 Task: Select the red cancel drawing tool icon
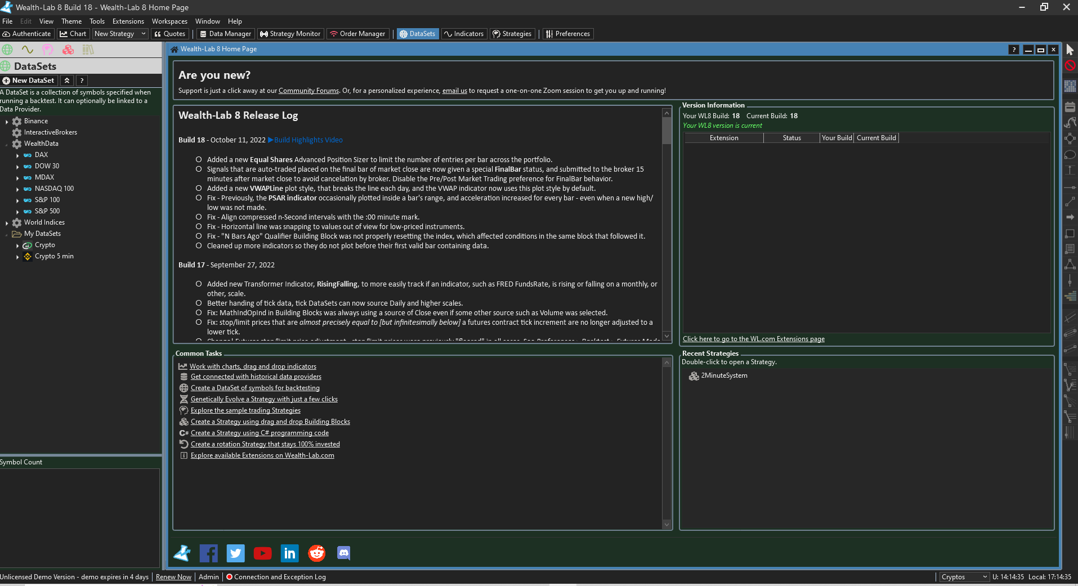(1070, 66)
